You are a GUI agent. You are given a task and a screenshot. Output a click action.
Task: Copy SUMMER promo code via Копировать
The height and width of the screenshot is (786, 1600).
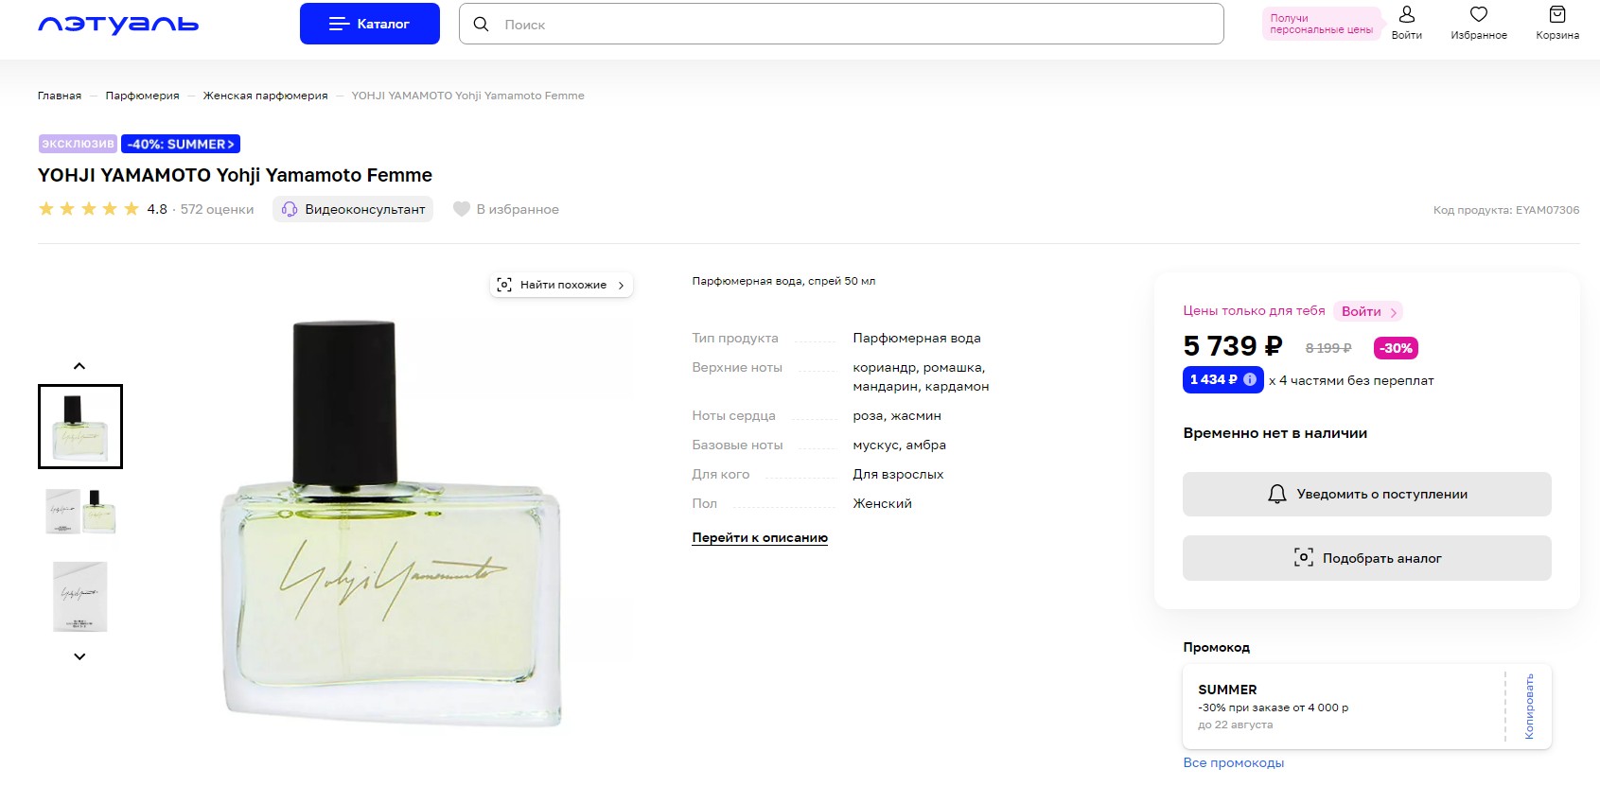[x=1529, y=707]
